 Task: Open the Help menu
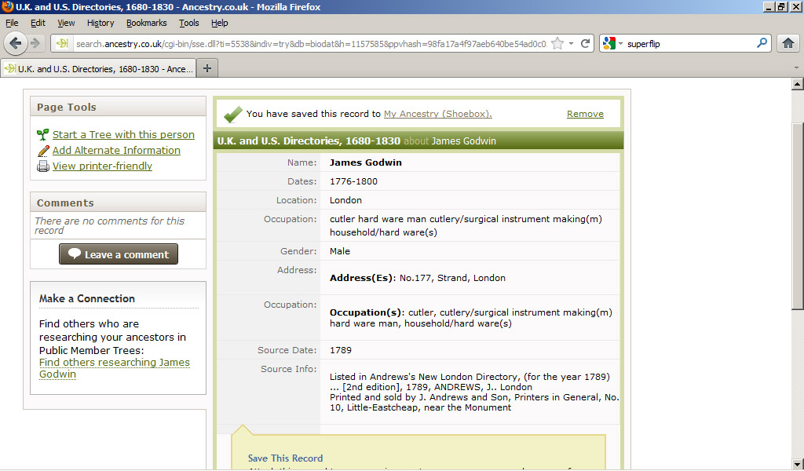click(x=220, y=23)
